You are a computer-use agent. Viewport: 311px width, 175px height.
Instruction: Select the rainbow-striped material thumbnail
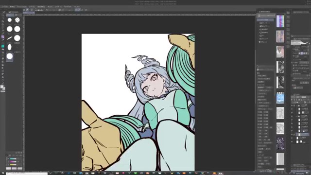pos(280,21)
